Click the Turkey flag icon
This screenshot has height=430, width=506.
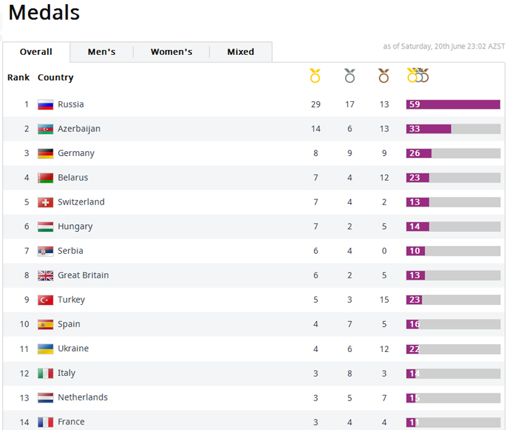(46, 300)
